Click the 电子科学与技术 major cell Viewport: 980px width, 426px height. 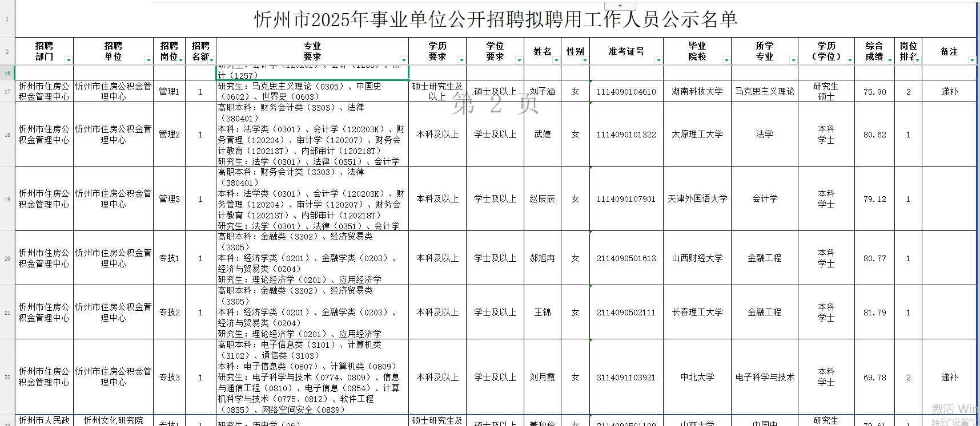click(x=764, y=377)
